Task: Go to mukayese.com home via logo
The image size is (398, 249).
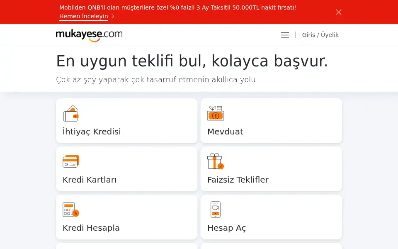Action: pos(89,35)
